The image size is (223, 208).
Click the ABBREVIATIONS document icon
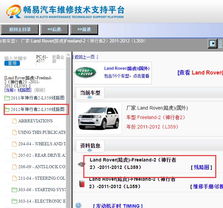pyautogui.click(x=15, y=121)
